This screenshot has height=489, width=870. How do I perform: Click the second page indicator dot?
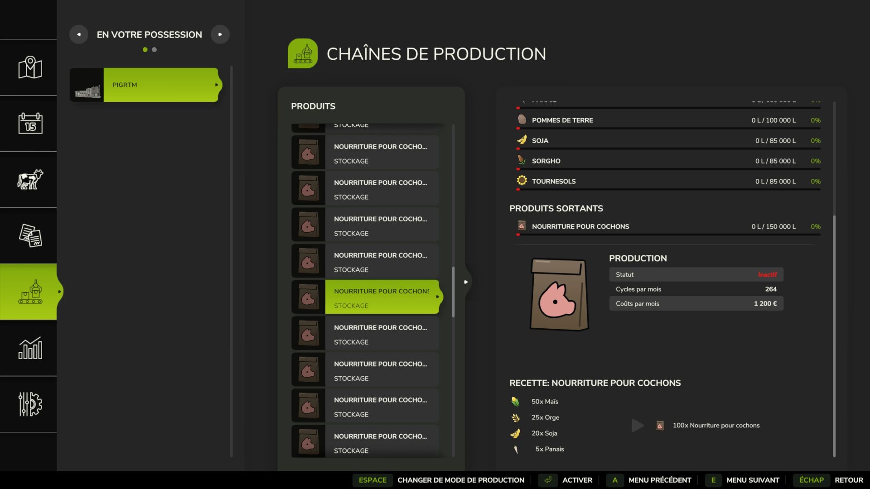click(155, 50)
